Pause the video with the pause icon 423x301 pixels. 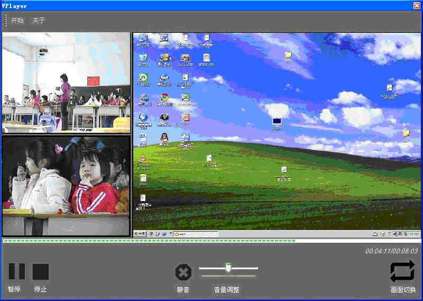(x=16, y=271)
